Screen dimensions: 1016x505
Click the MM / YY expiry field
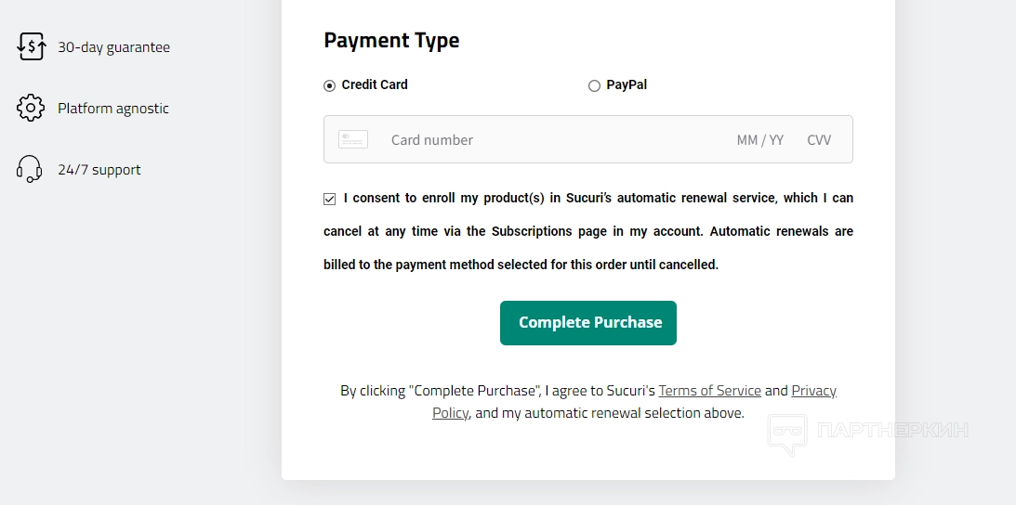click(760, 139)
